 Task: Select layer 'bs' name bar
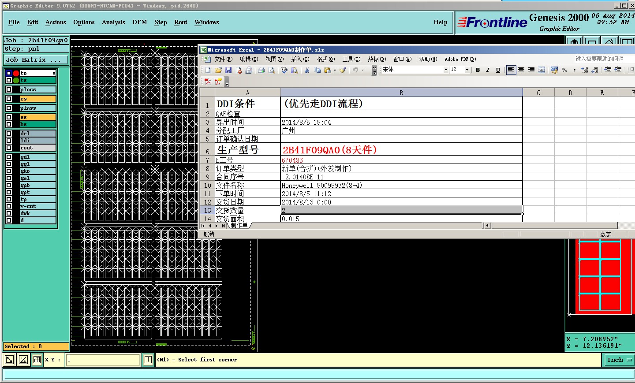click(x=38, y=124)
